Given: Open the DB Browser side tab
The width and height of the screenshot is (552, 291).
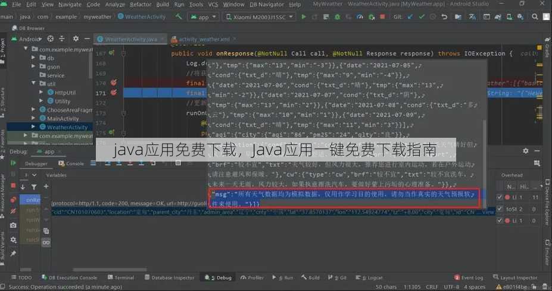Looking at the screenshot, I should pos(28,28).
